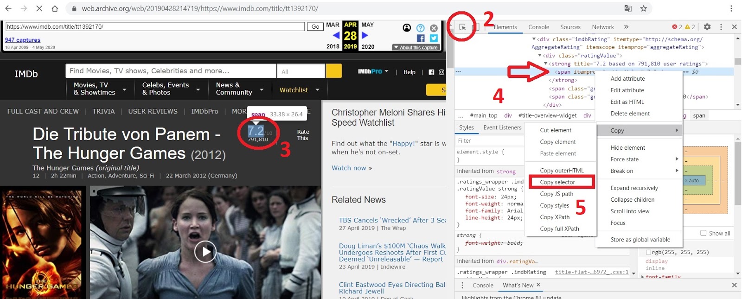Go back in the browser history
The width and height of the screenshot is (742, 299).
click(8, 8)
